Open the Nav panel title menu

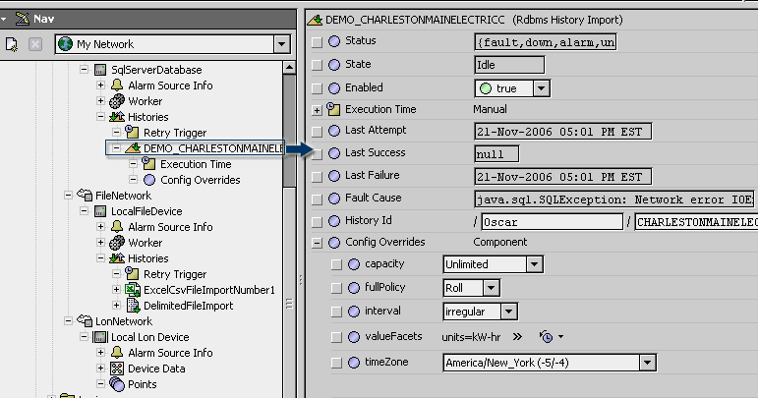[9, 19]
